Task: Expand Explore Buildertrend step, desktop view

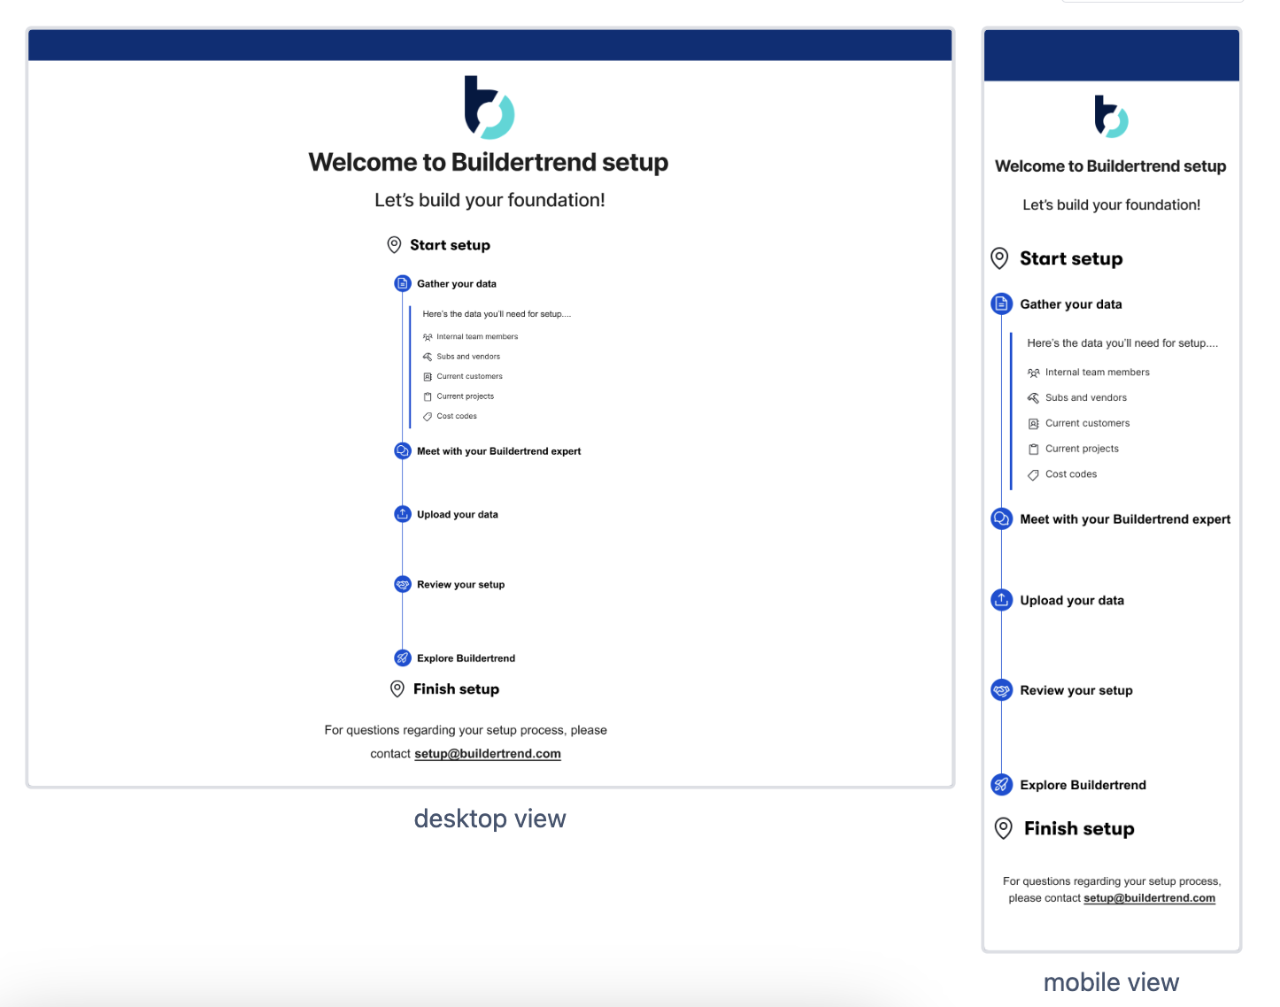Action: coord(467,658)
